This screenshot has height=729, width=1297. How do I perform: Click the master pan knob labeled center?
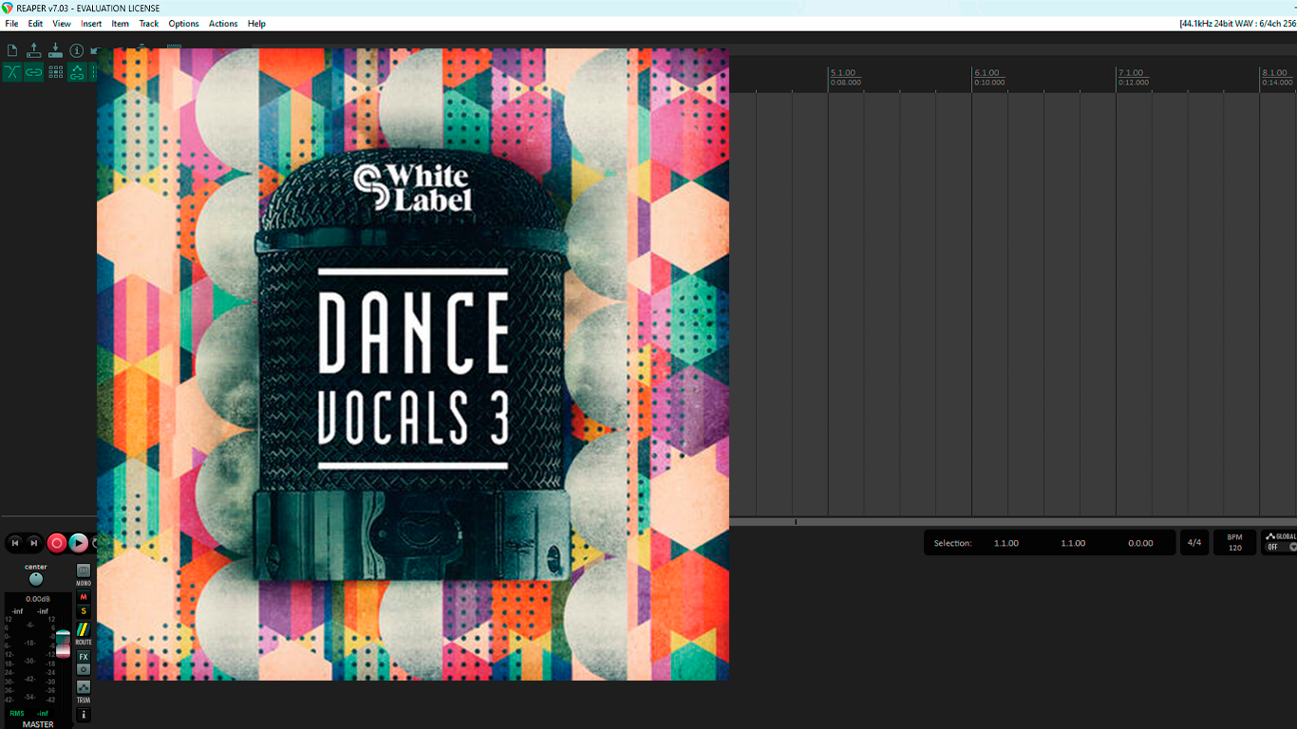(x=36, y=579)
